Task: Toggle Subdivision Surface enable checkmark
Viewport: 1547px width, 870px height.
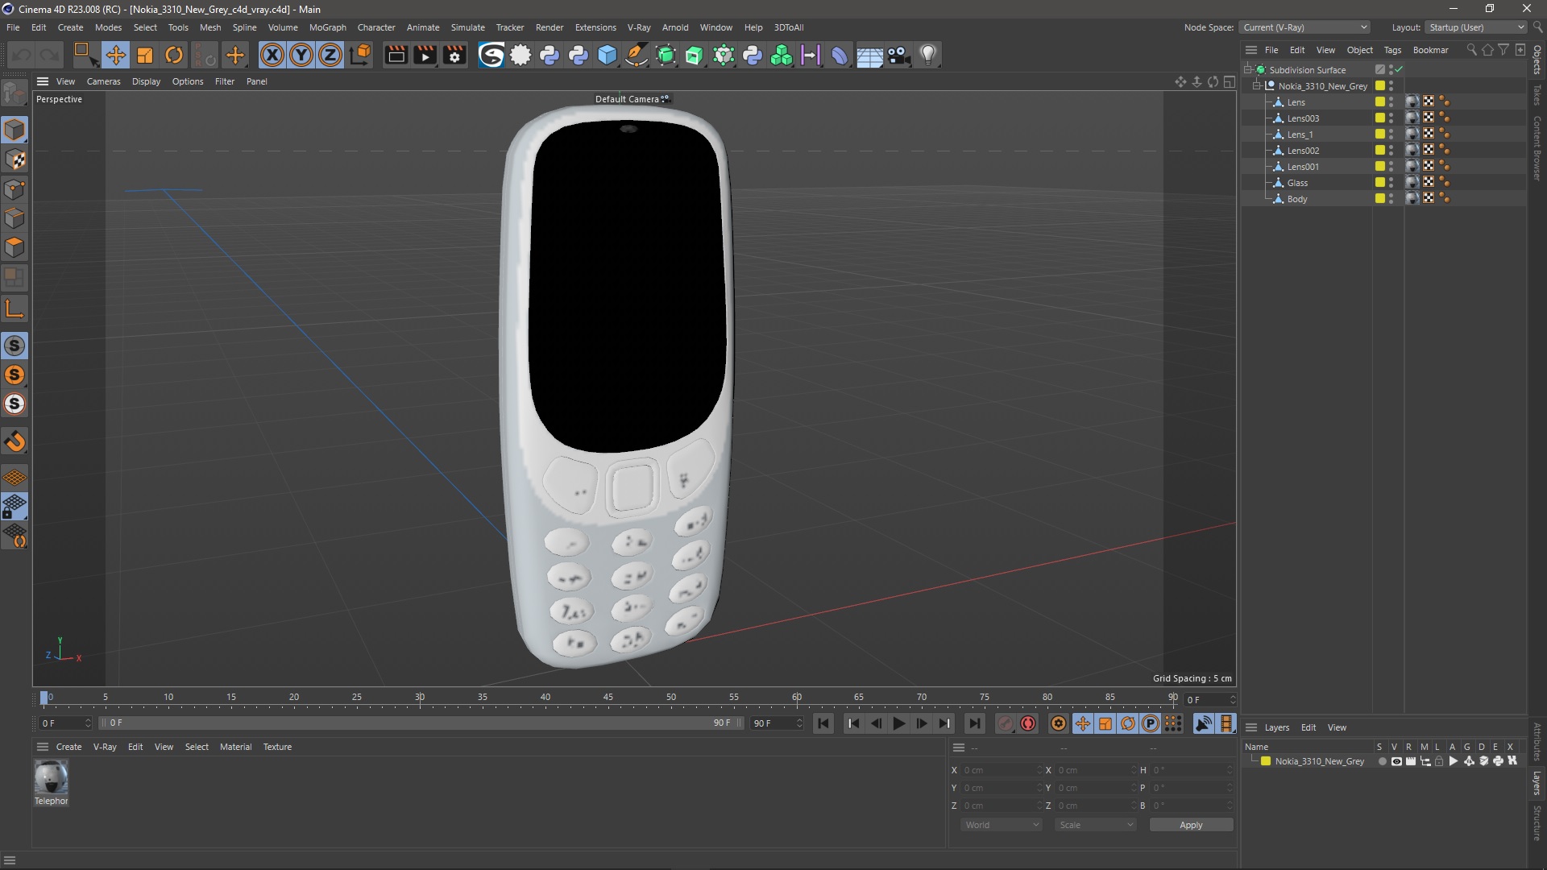Action: click(x=1400, y=70)
